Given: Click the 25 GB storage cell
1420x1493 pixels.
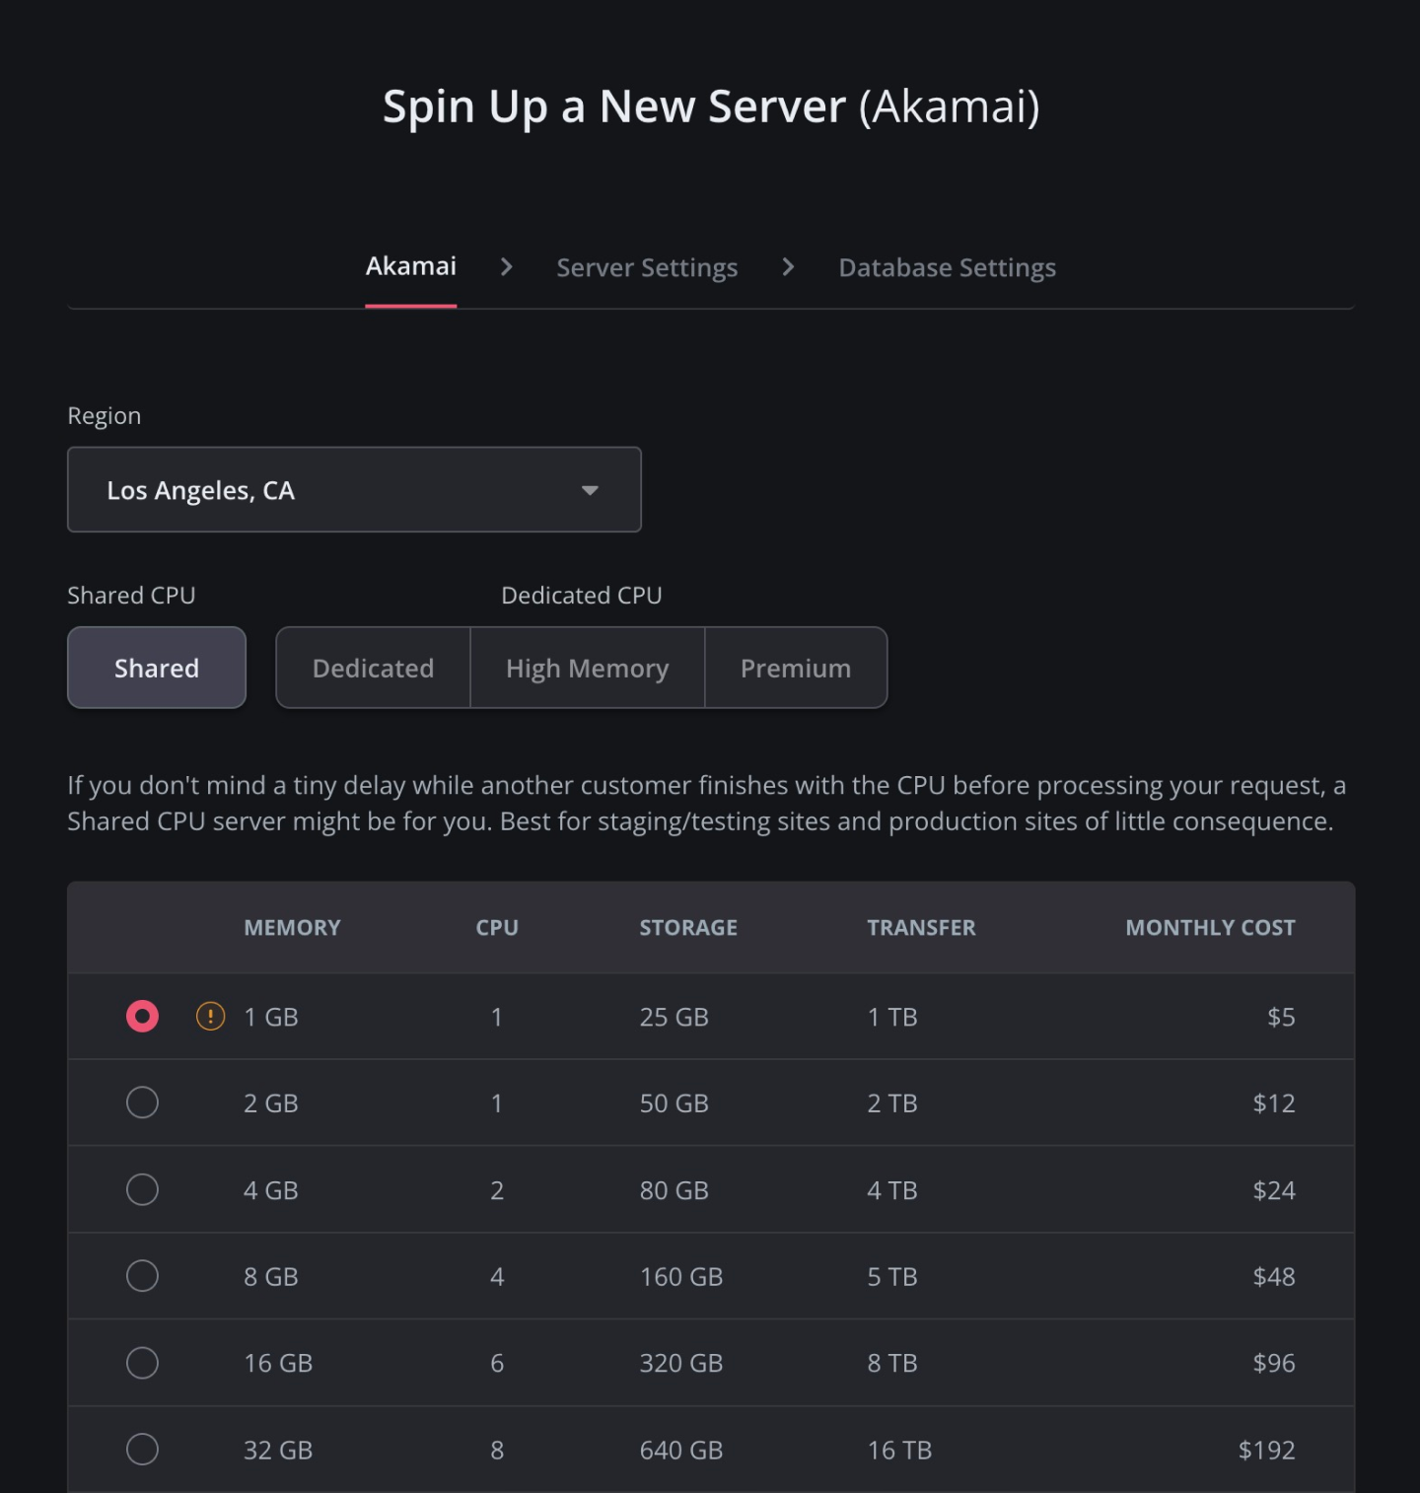Looking at the screenshot, I should (674, 1017).
